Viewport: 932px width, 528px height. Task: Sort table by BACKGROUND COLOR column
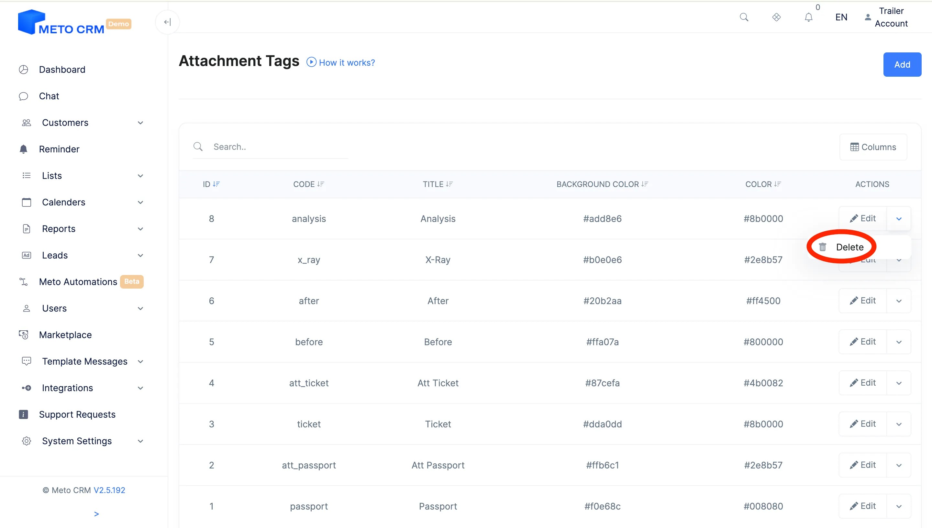[602, 184]
